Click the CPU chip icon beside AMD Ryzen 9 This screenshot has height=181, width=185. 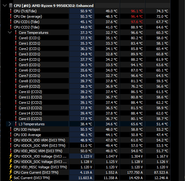coord(11,6)
